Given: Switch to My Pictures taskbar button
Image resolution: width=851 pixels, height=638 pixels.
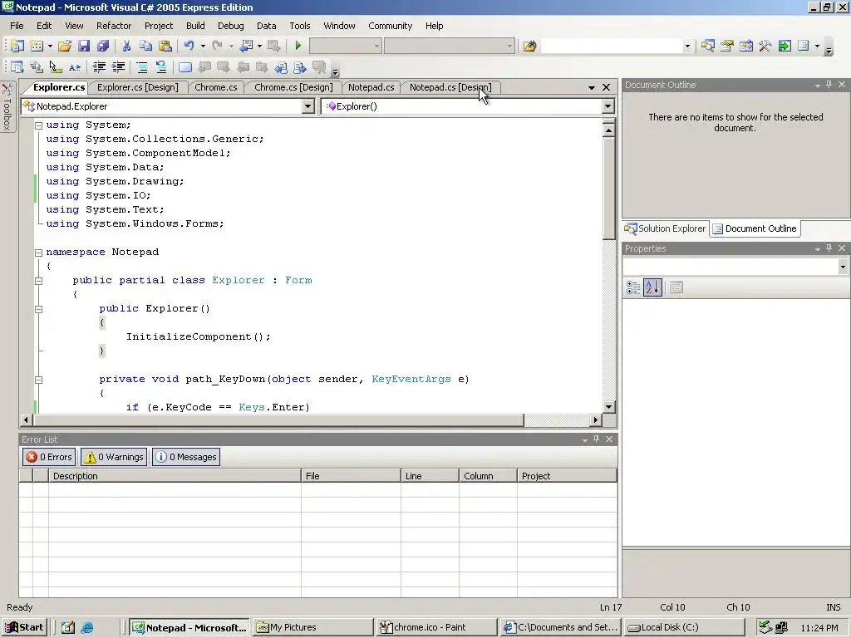Looking at the screenshot, I should 312,627.
